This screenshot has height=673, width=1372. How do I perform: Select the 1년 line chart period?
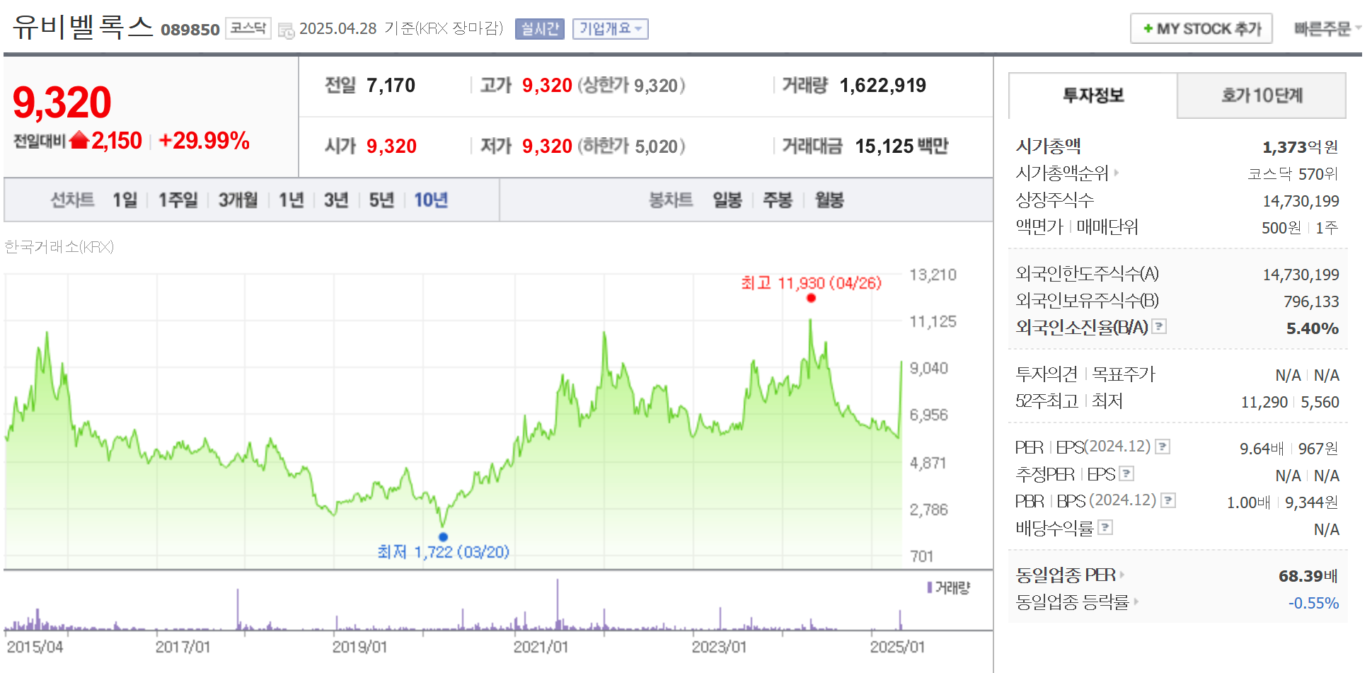click(x=291, y=200)
